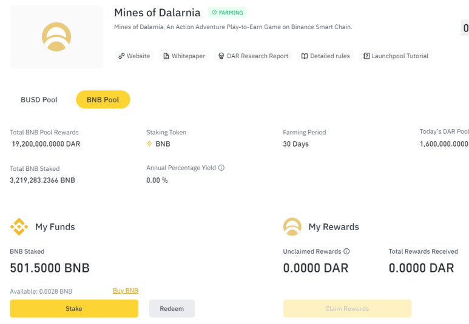Open the Whitepaper link text

click(x=188, y=56)
